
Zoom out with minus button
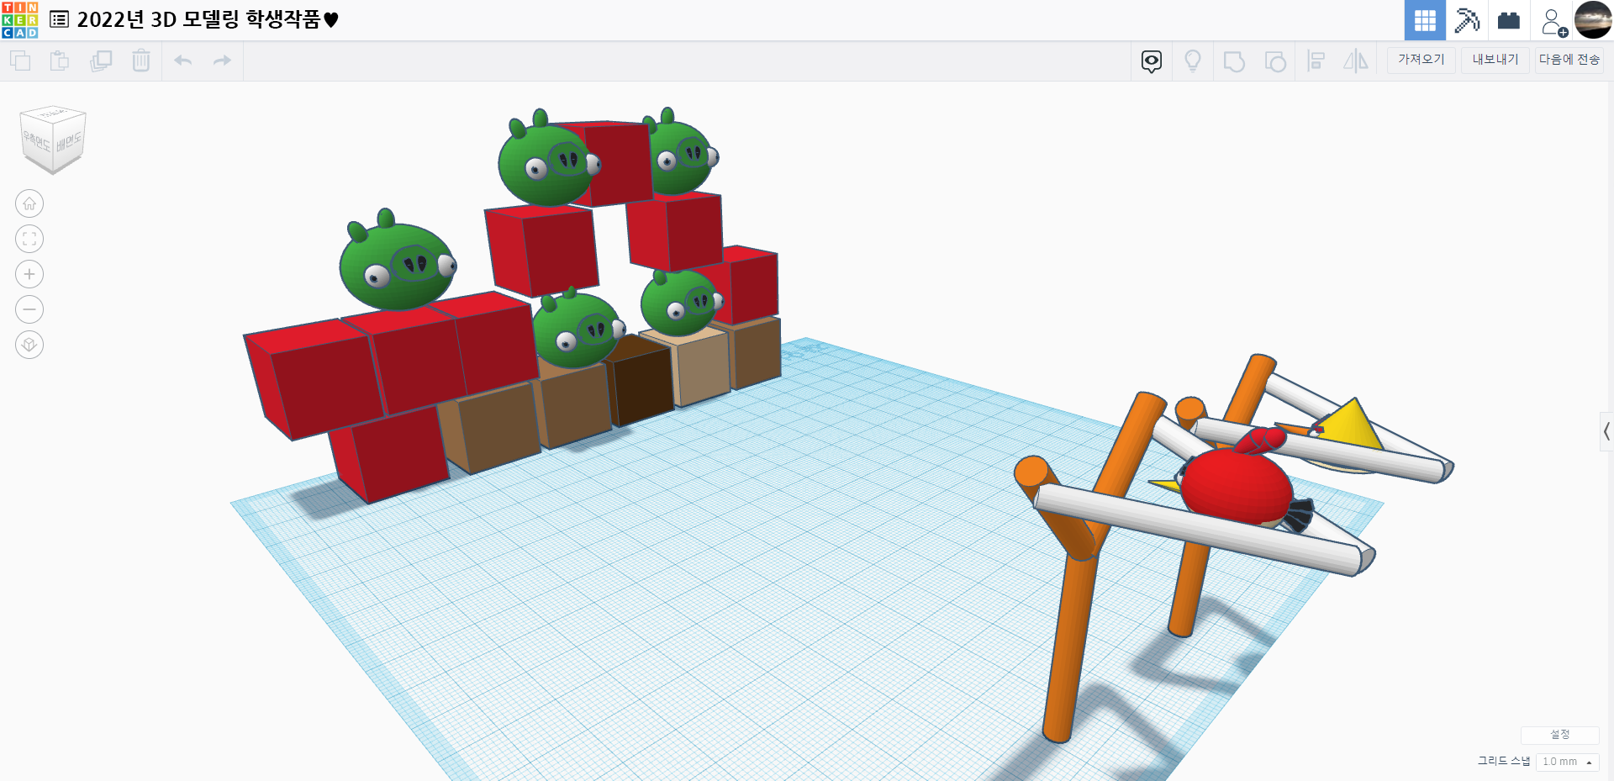click(x=29, y=309)
